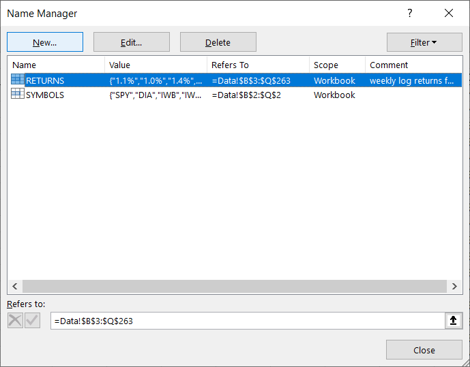Click the RETURNS named range table icon
The width and height of the screenshot is (470, 367).
pos(18,80)
